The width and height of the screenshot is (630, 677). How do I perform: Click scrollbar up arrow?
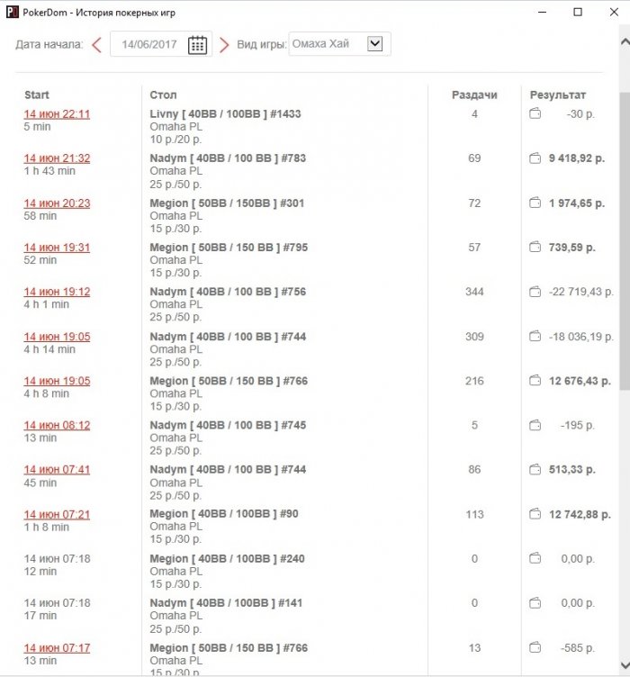pyautogui.click(x=625, y=42)
